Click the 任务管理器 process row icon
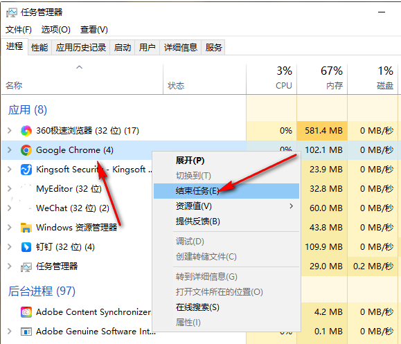 (x=26, y=266)
